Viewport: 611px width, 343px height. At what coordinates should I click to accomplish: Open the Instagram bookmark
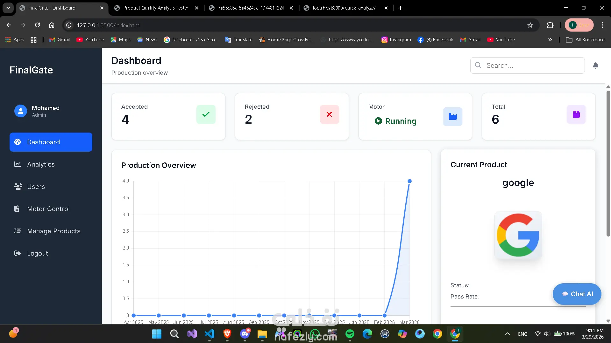[x=396, y=40]
